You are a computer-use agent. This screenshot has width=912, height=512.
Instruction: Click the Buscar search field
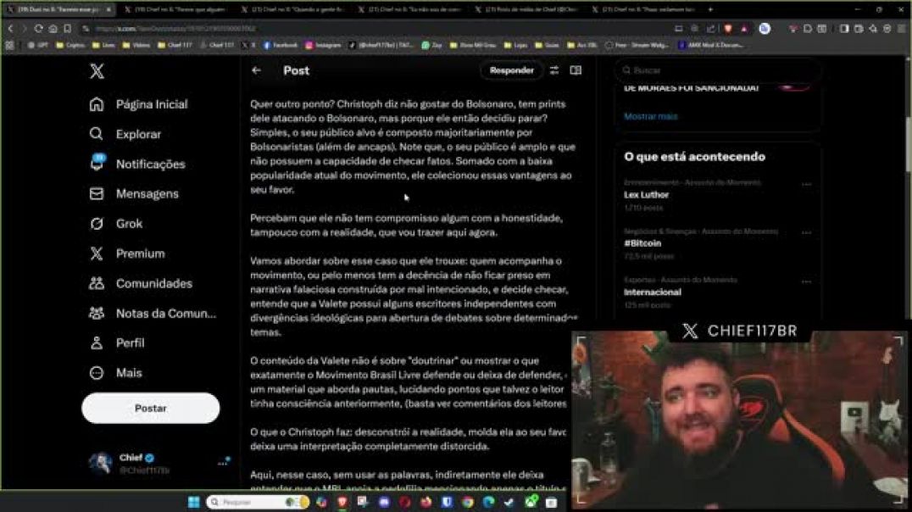point(720,70)
